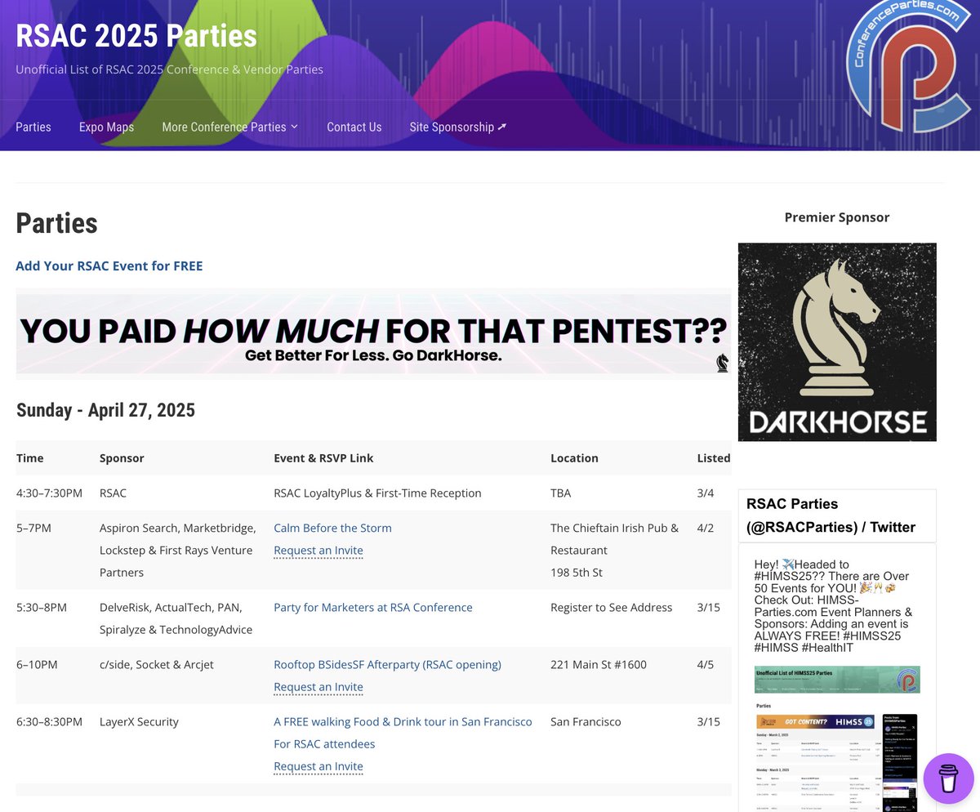980x812 pixels.
Task: Open RSAC Parties Twitter feed heading
Action: pyautogui.click(x=831, y=515)
